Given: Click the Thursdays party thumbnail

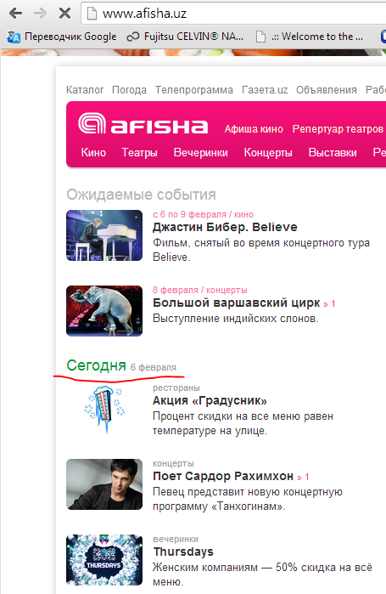Looking at the screenshot, I should point(104,560).
